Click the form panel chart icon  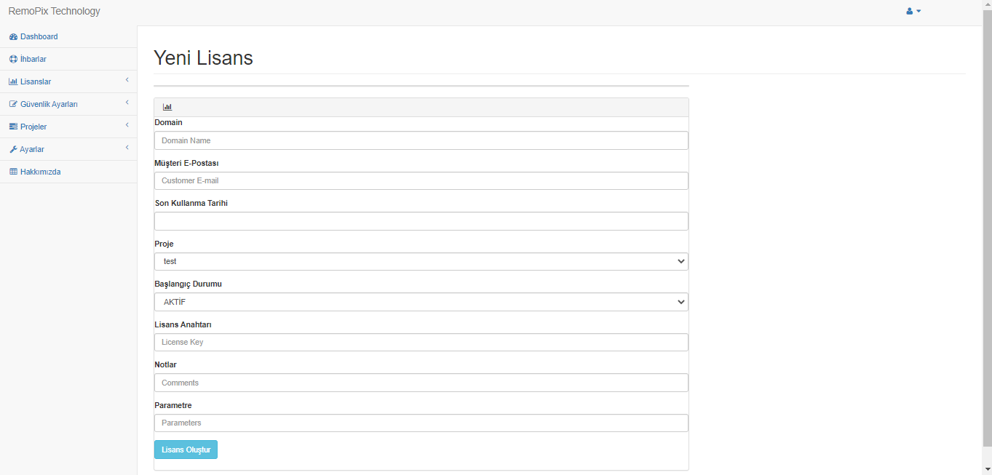click(x=167, y=107)
